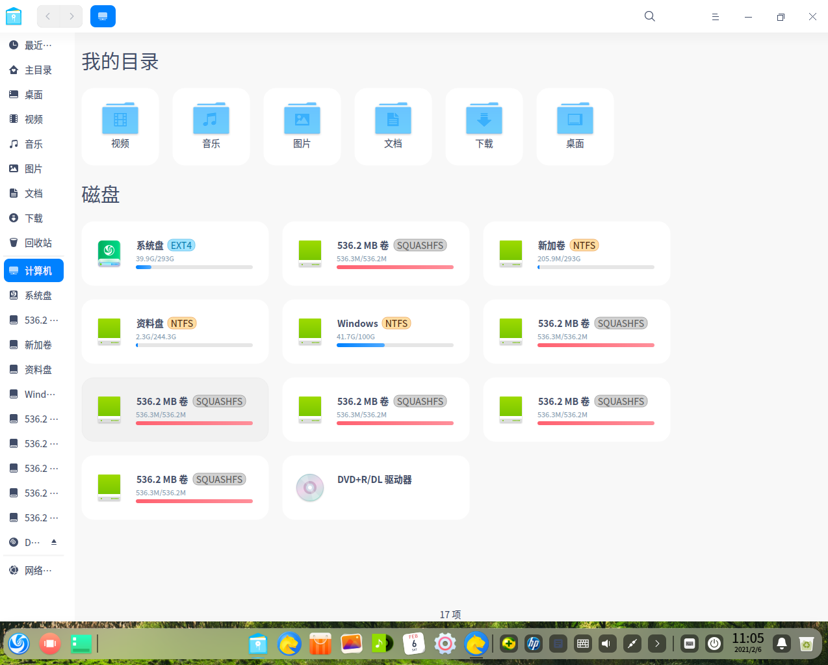
Task: Click the Windows 41.7G/100G usage bar
Action: pyautogui.click(x=395, y=345)
